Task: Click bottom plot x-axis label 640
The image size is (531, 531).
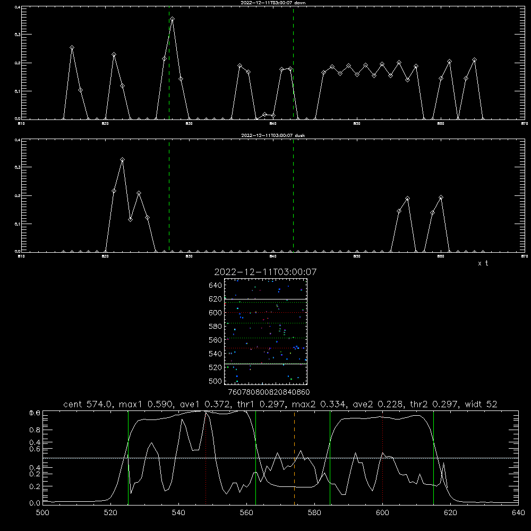Action: click(x=518, y=513)
